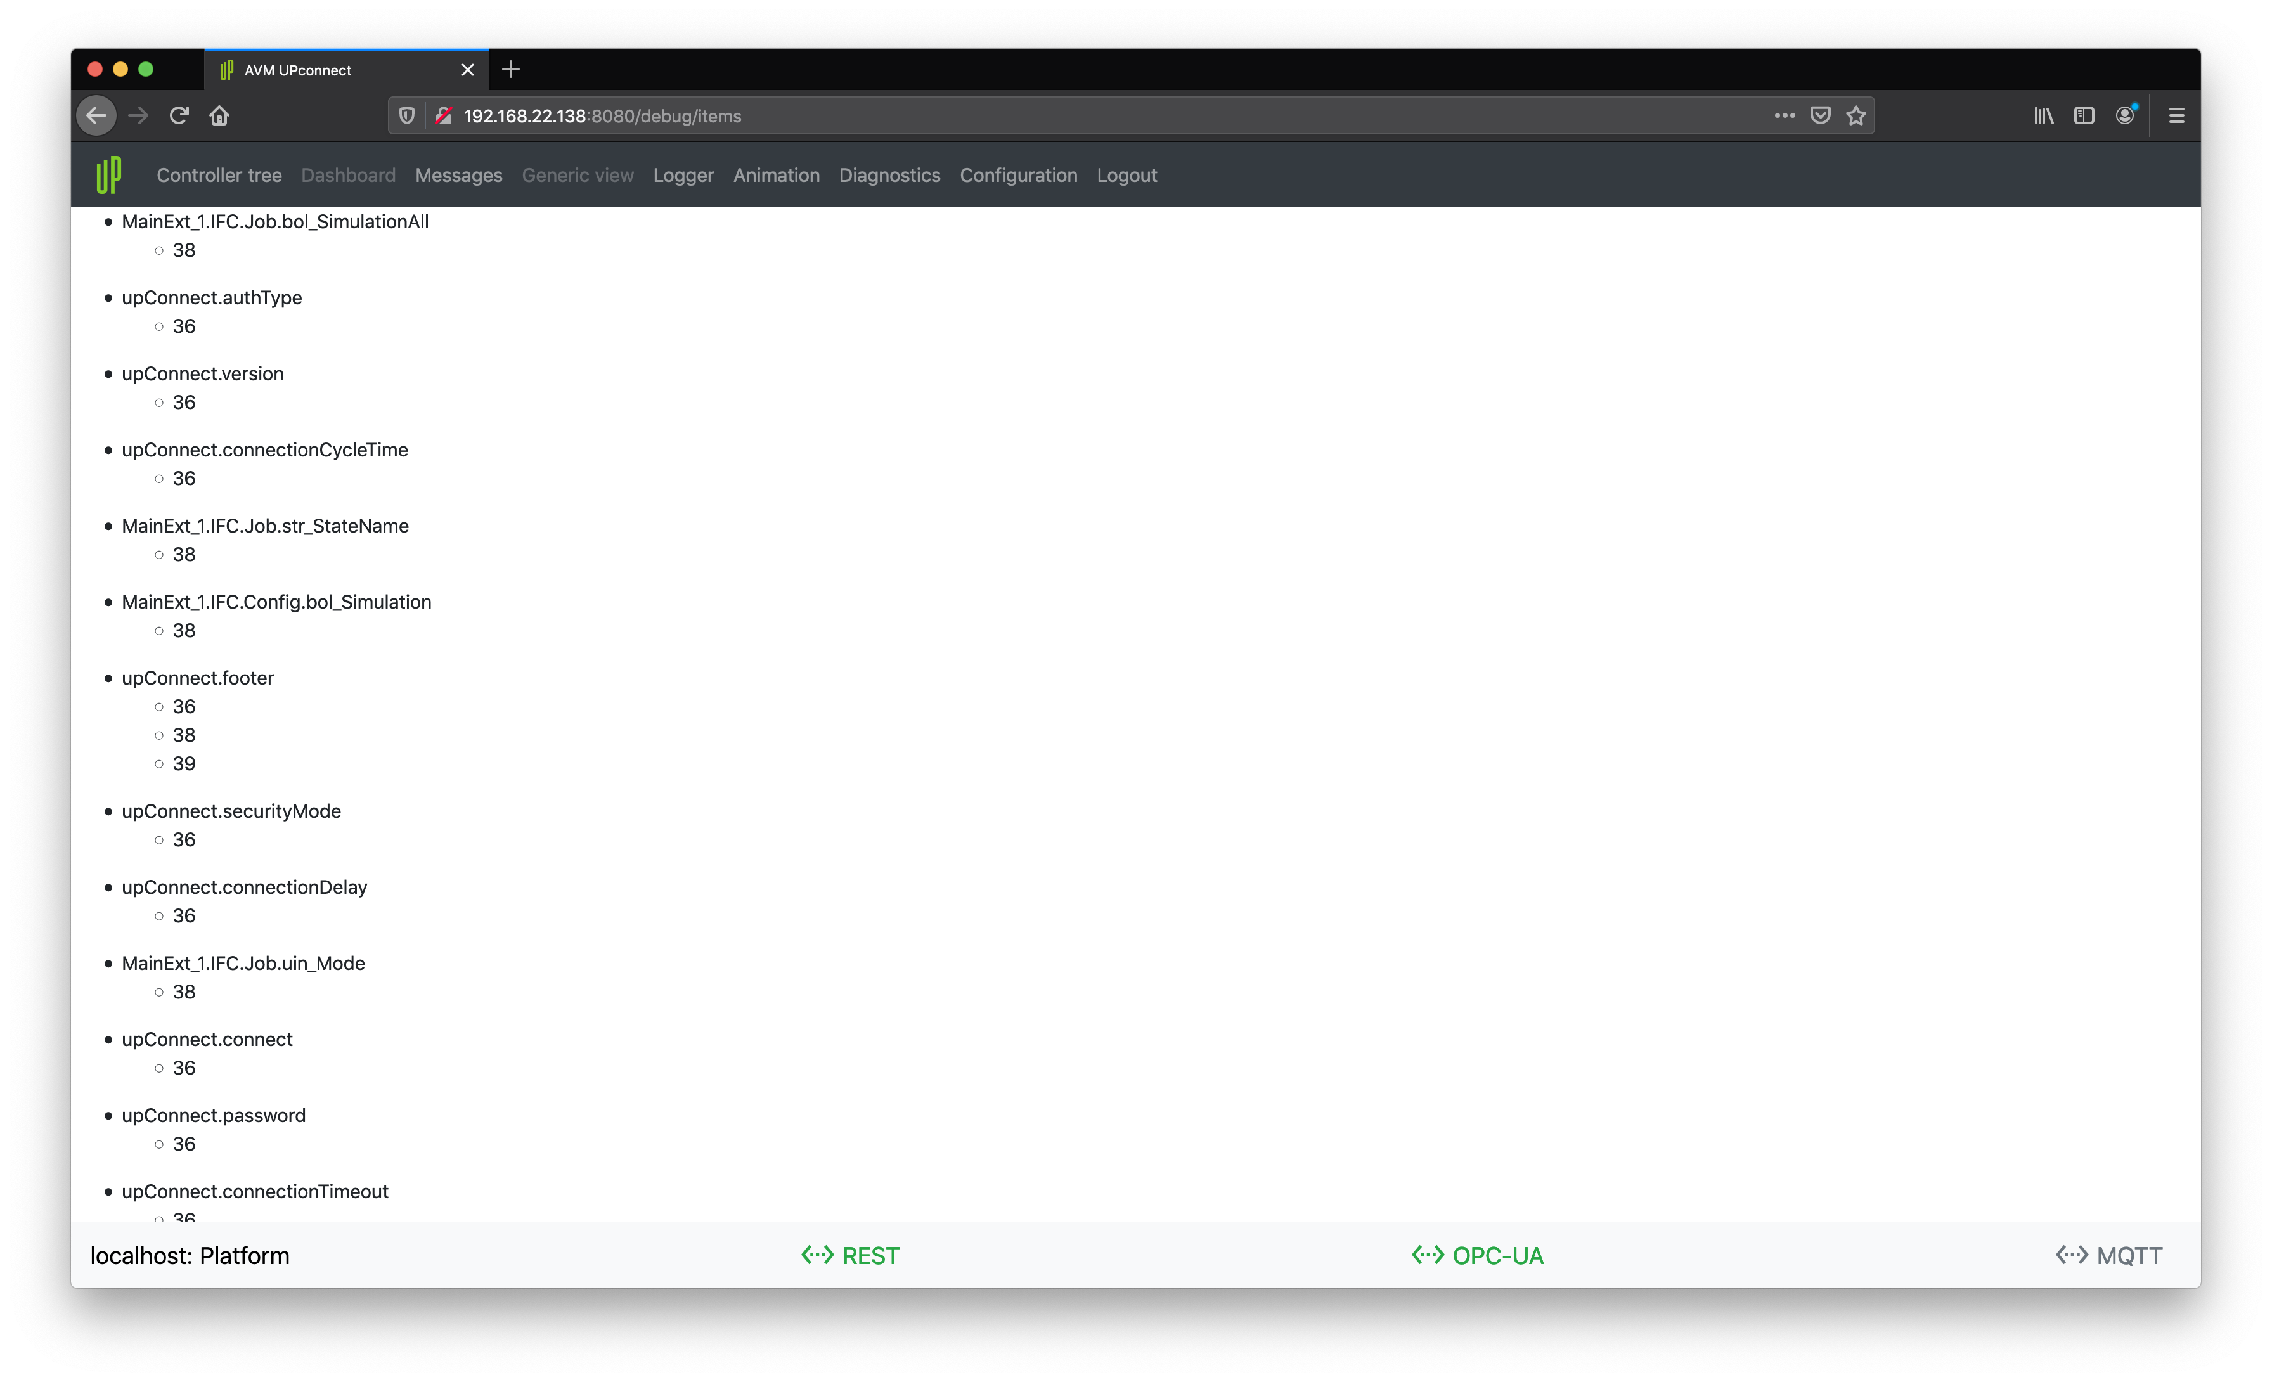Open Firefox account profile icon
The height and width of the screenshot is (1382, 2272).
[2126, 116]
